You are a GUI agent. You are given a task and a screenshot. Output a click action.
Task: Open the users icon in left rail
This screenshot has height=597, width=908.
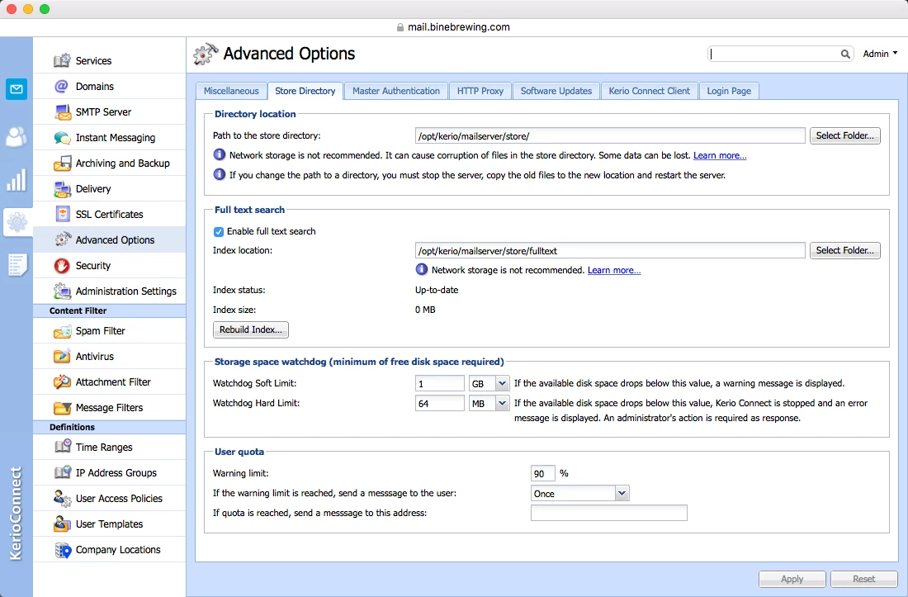[17, 137]
